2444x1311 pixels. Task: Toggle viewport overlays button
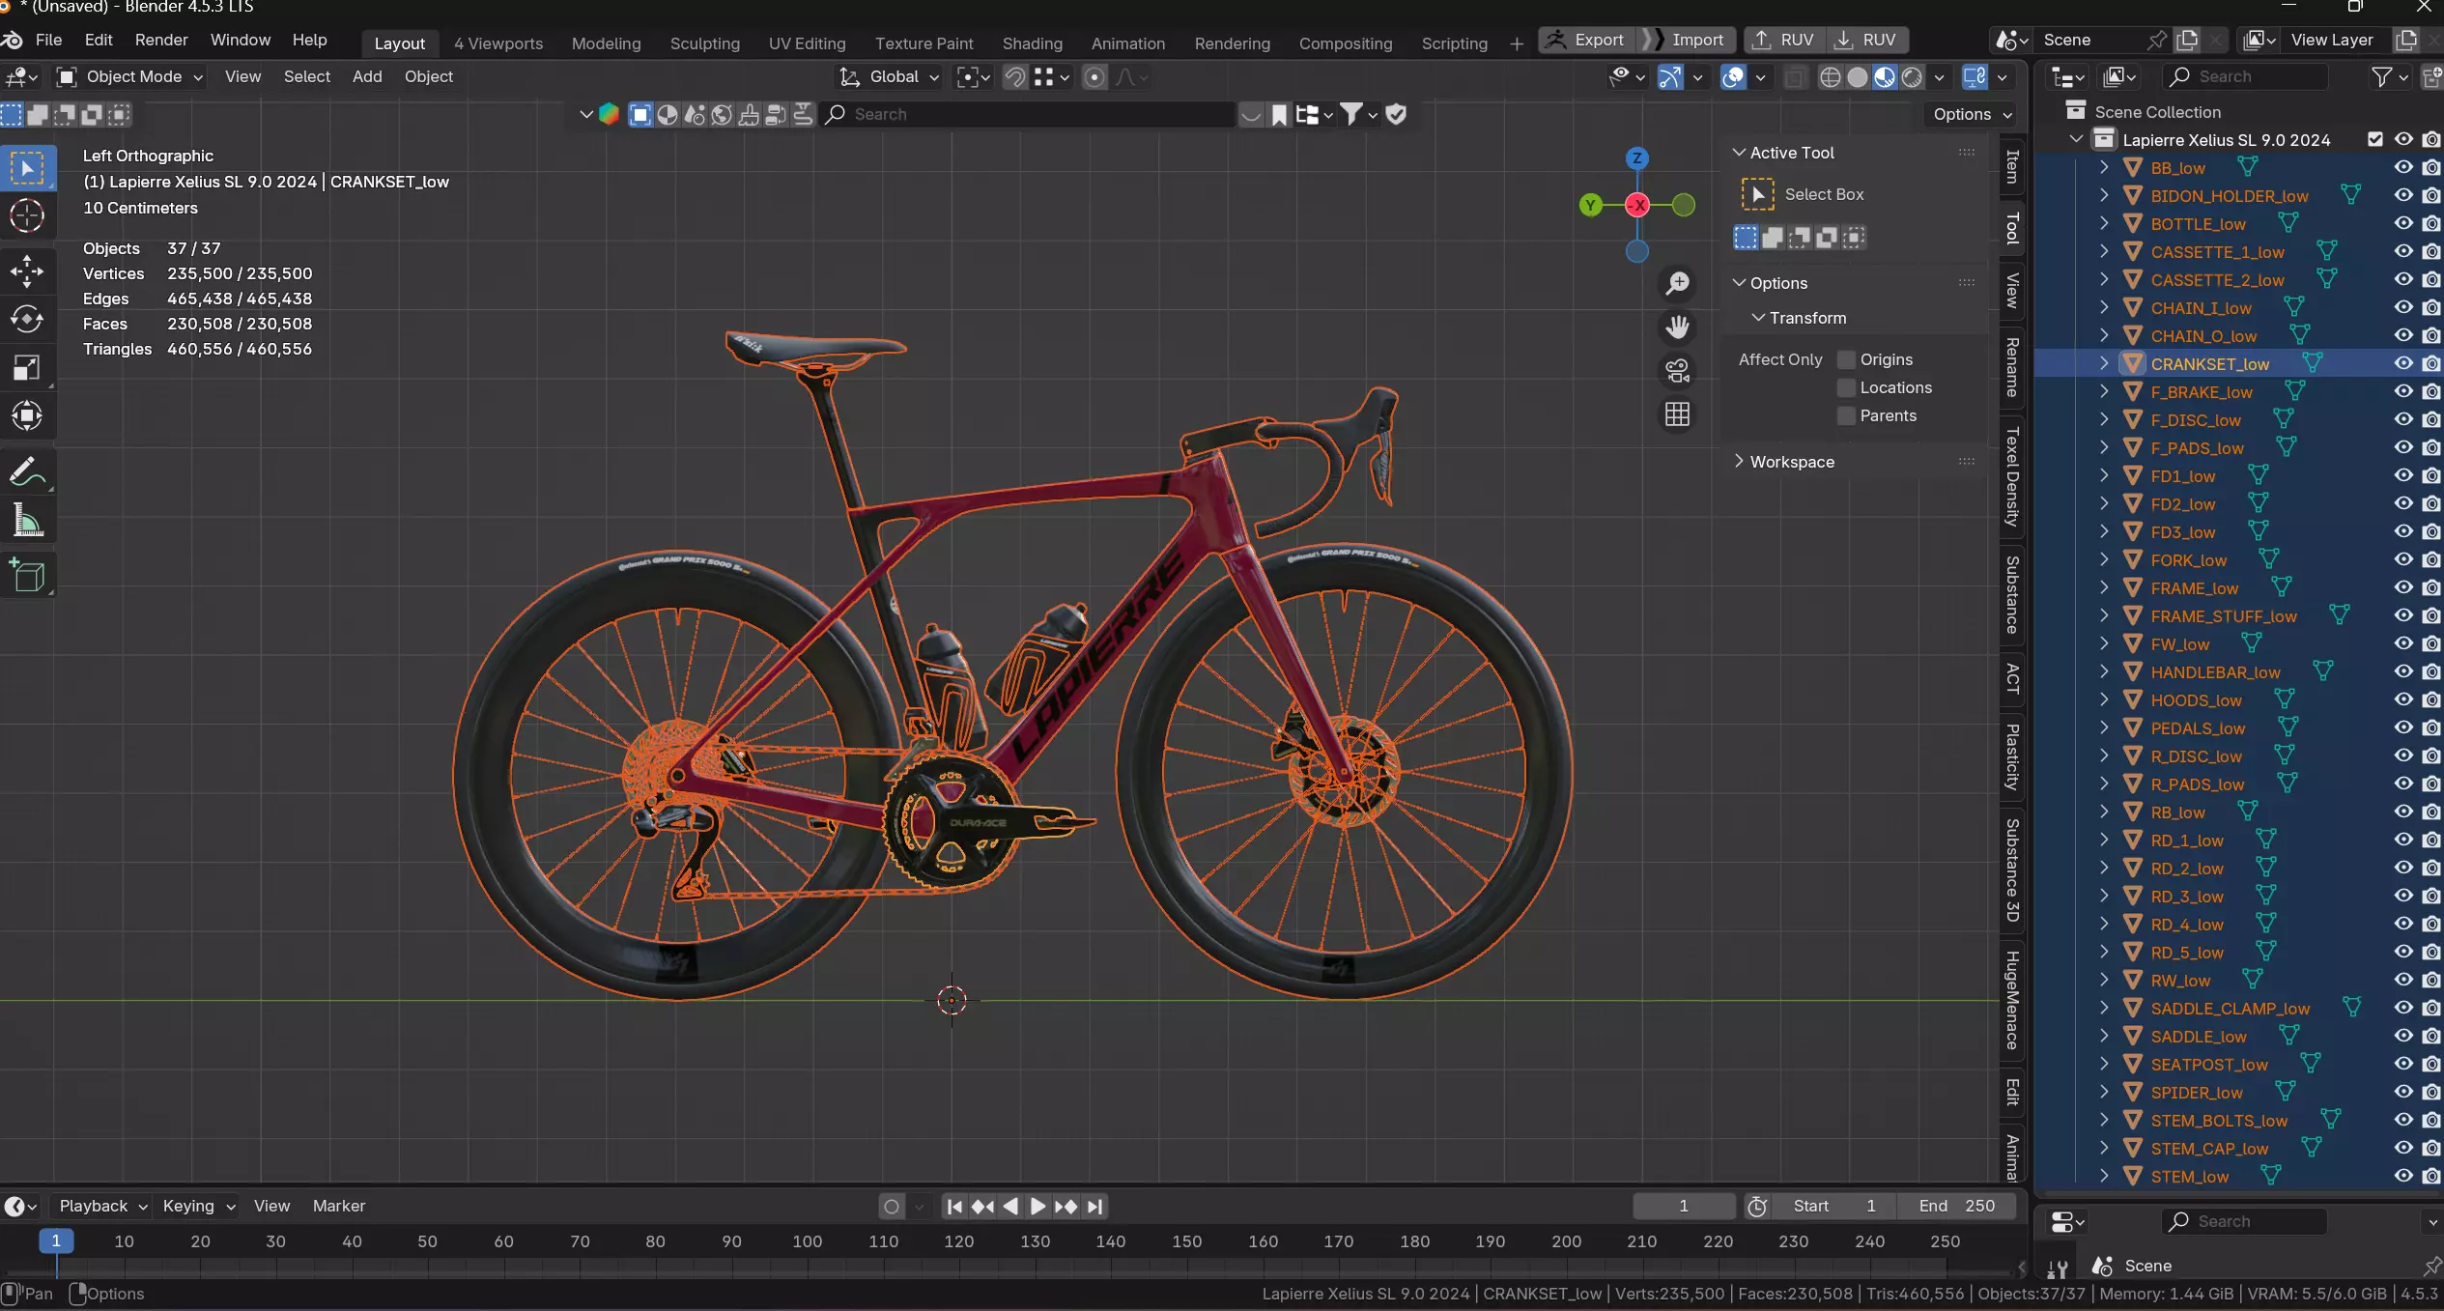pos(1734,77)
